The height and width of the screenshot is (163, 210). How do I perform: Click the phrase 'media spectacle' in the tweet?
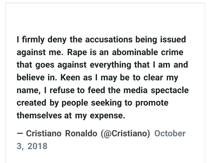point(156,90)
